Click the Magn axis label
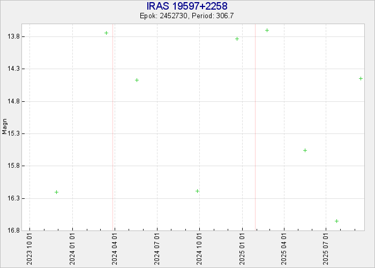 4,126
